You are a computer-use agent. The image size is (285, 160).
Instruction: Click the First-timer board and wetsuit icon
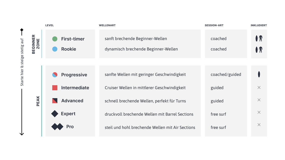(259, 38)
